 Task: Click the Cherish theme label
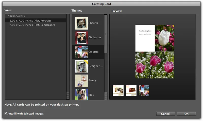(93, 23)
